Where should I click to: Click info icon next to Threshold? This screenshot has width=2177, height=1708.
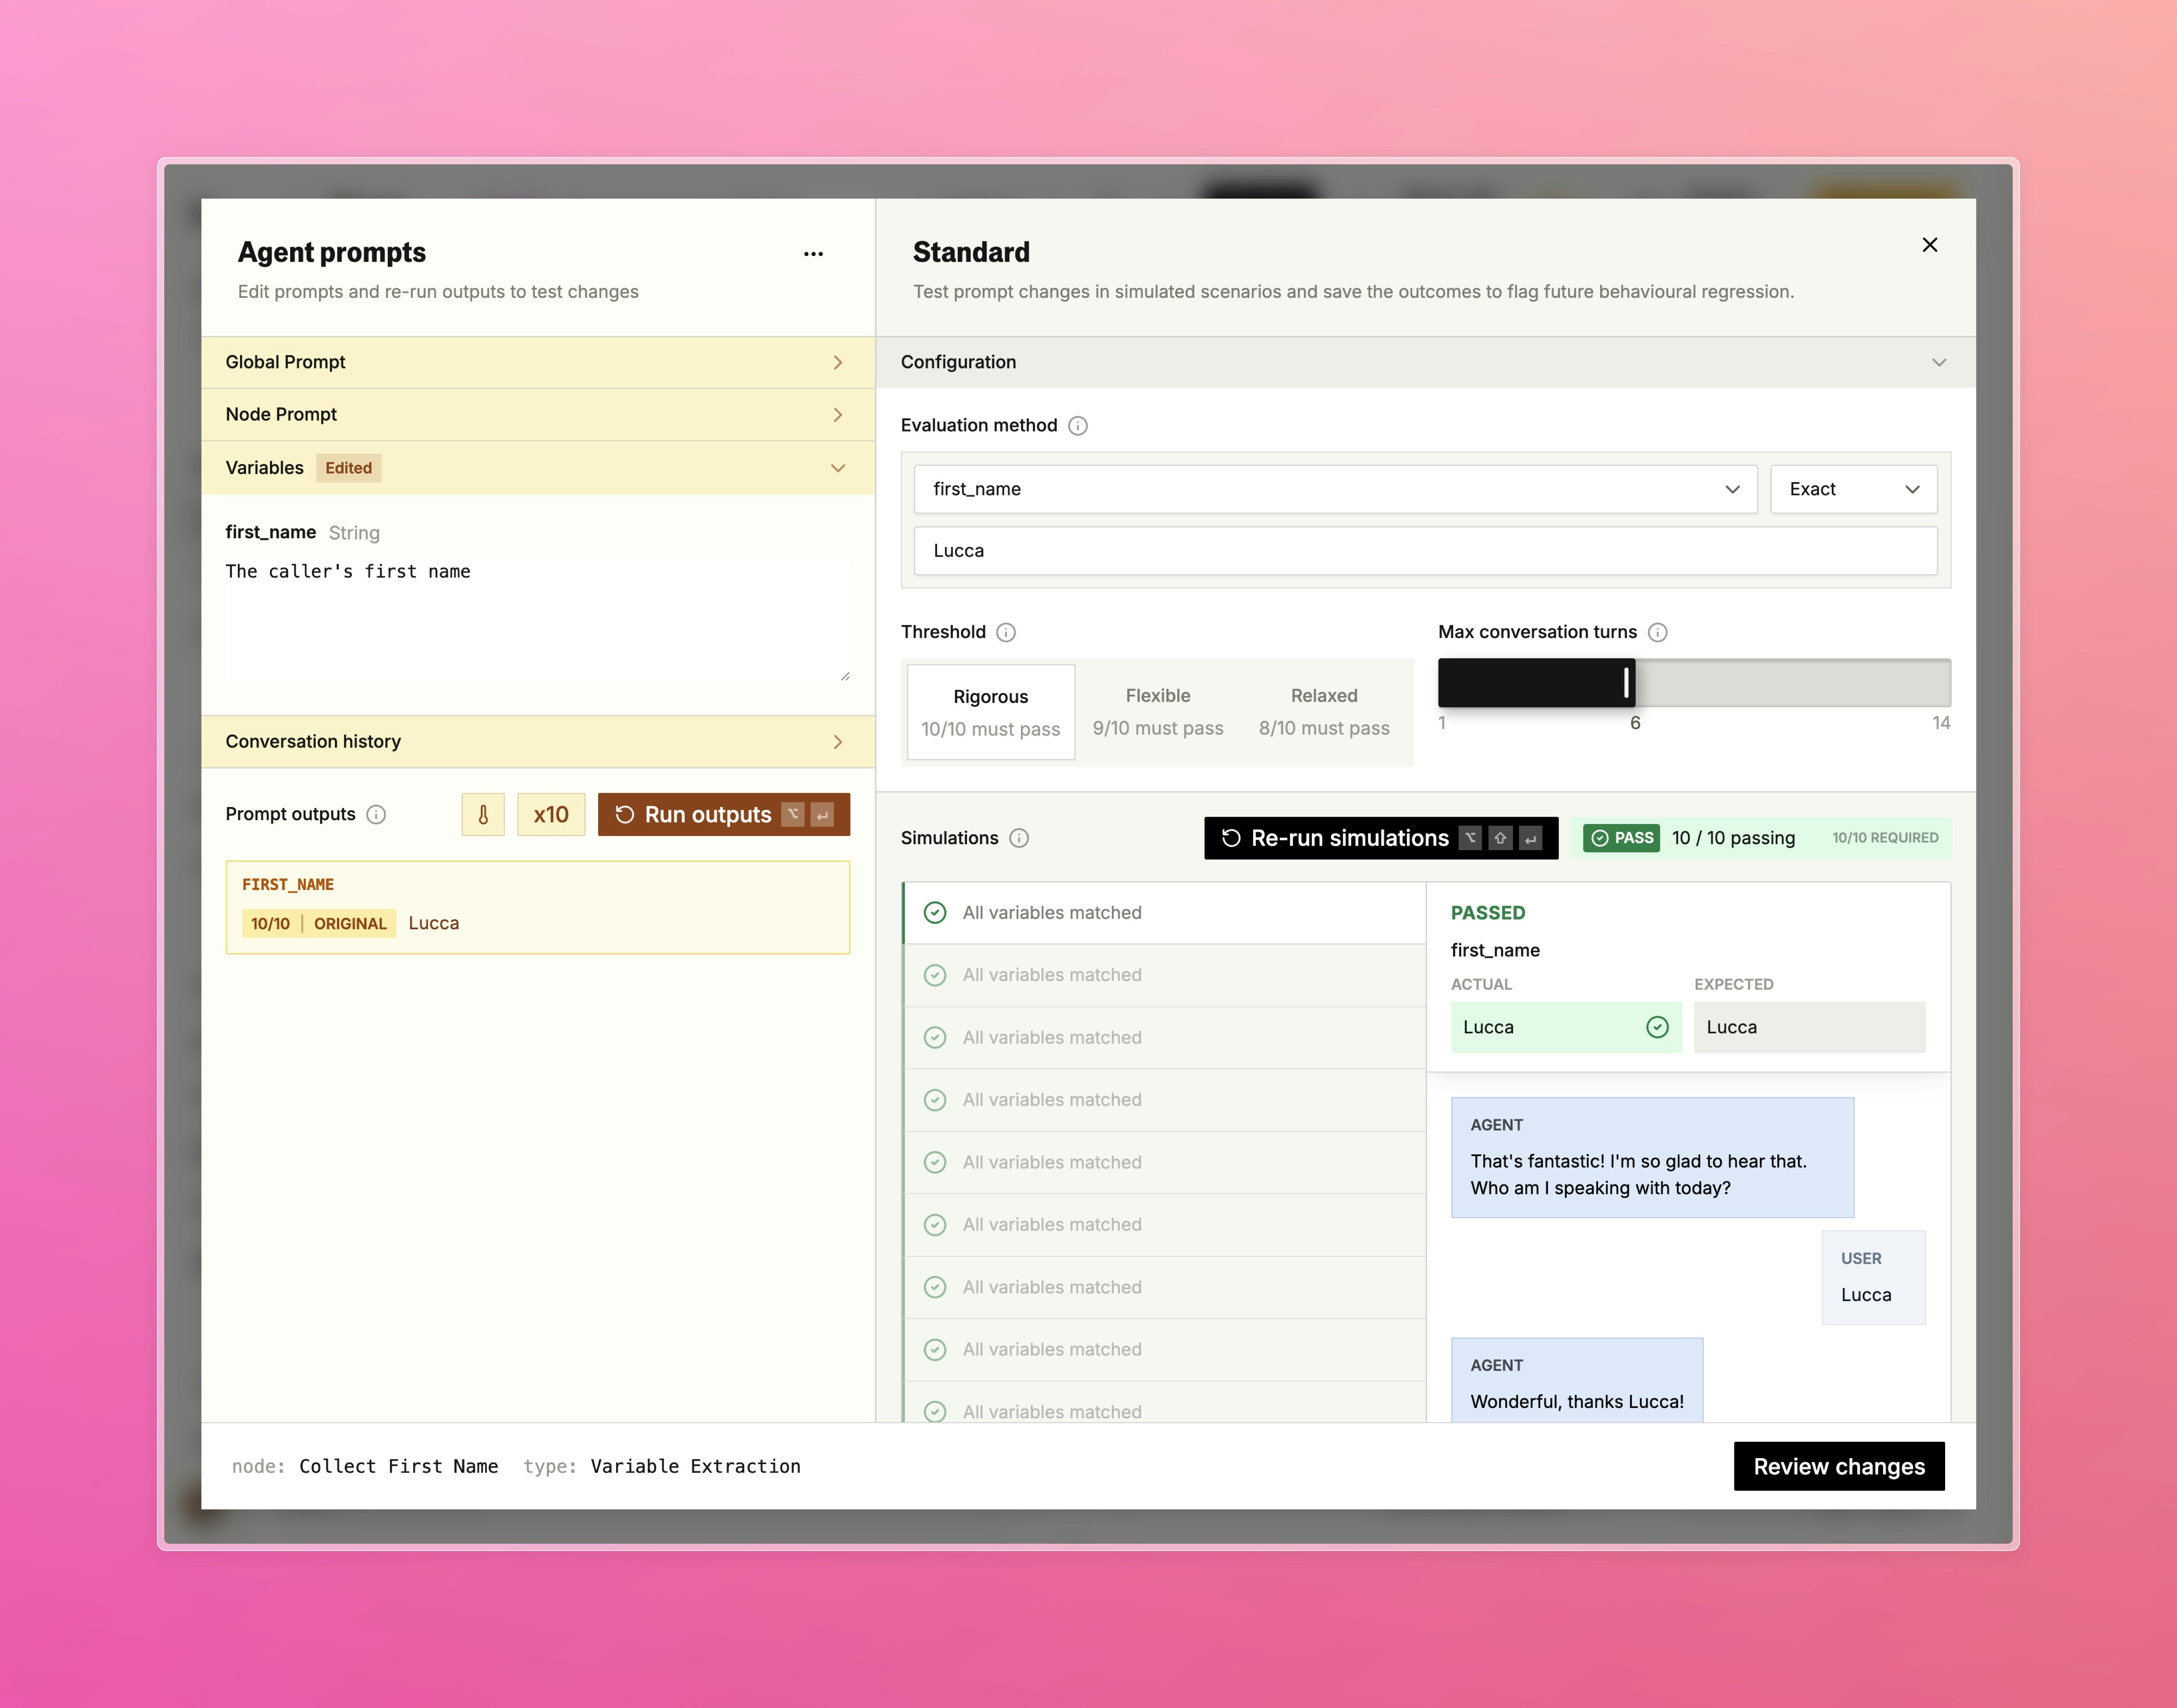tap(1006, 632)
